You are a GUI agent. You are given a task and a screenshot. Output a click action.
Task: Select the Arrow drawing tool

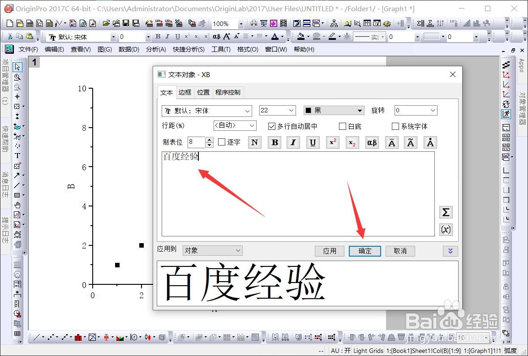17,176
